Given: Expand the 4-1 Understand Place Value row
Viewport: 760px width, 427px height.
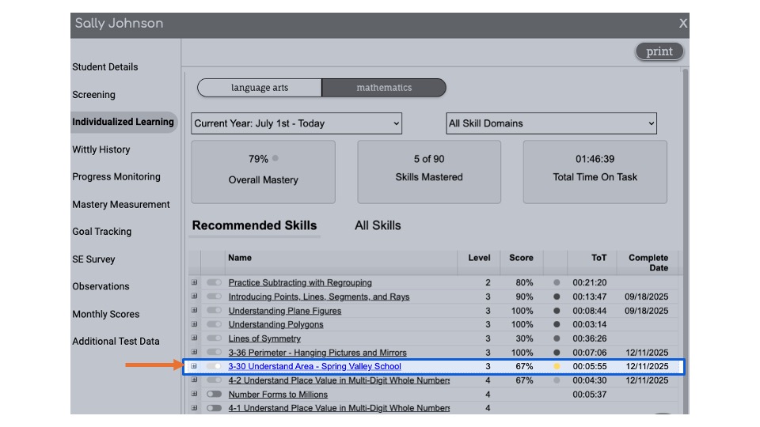Looking at the screenshot, I should click(195, 408).
